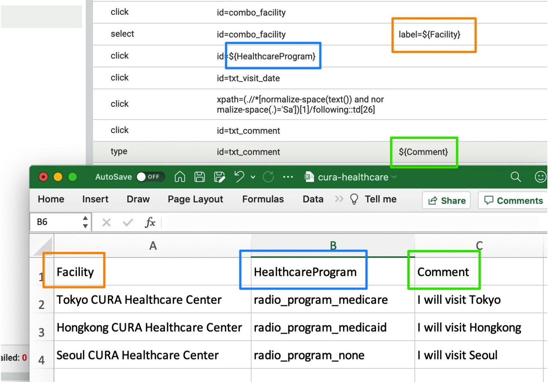Select the Tokyo CURA Healthcare Center cell
Image resolution: width=554 pixels, height=382 pixels.
152,300
